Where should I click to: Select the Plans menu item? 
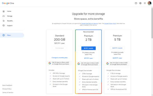[x=12, y=35]
